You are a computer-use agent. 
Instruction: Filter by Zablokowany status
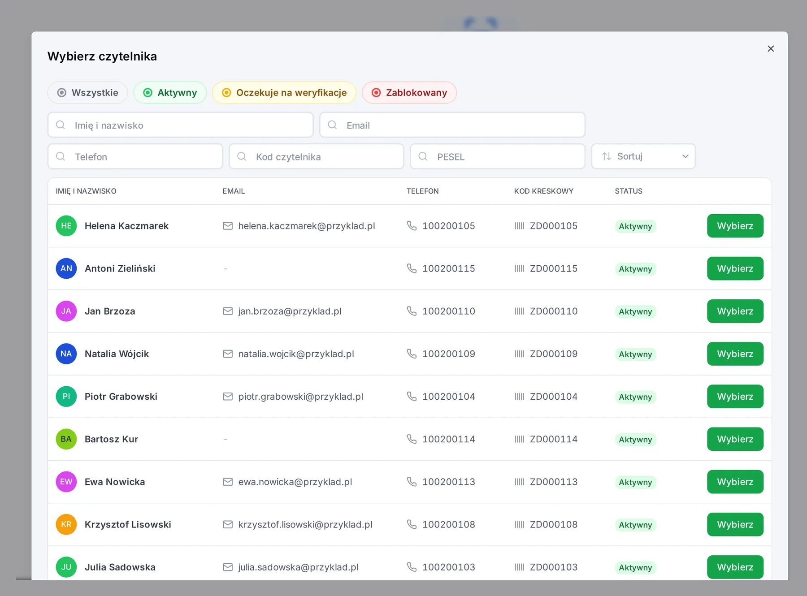pyautogui.click(x=409, y=93)
